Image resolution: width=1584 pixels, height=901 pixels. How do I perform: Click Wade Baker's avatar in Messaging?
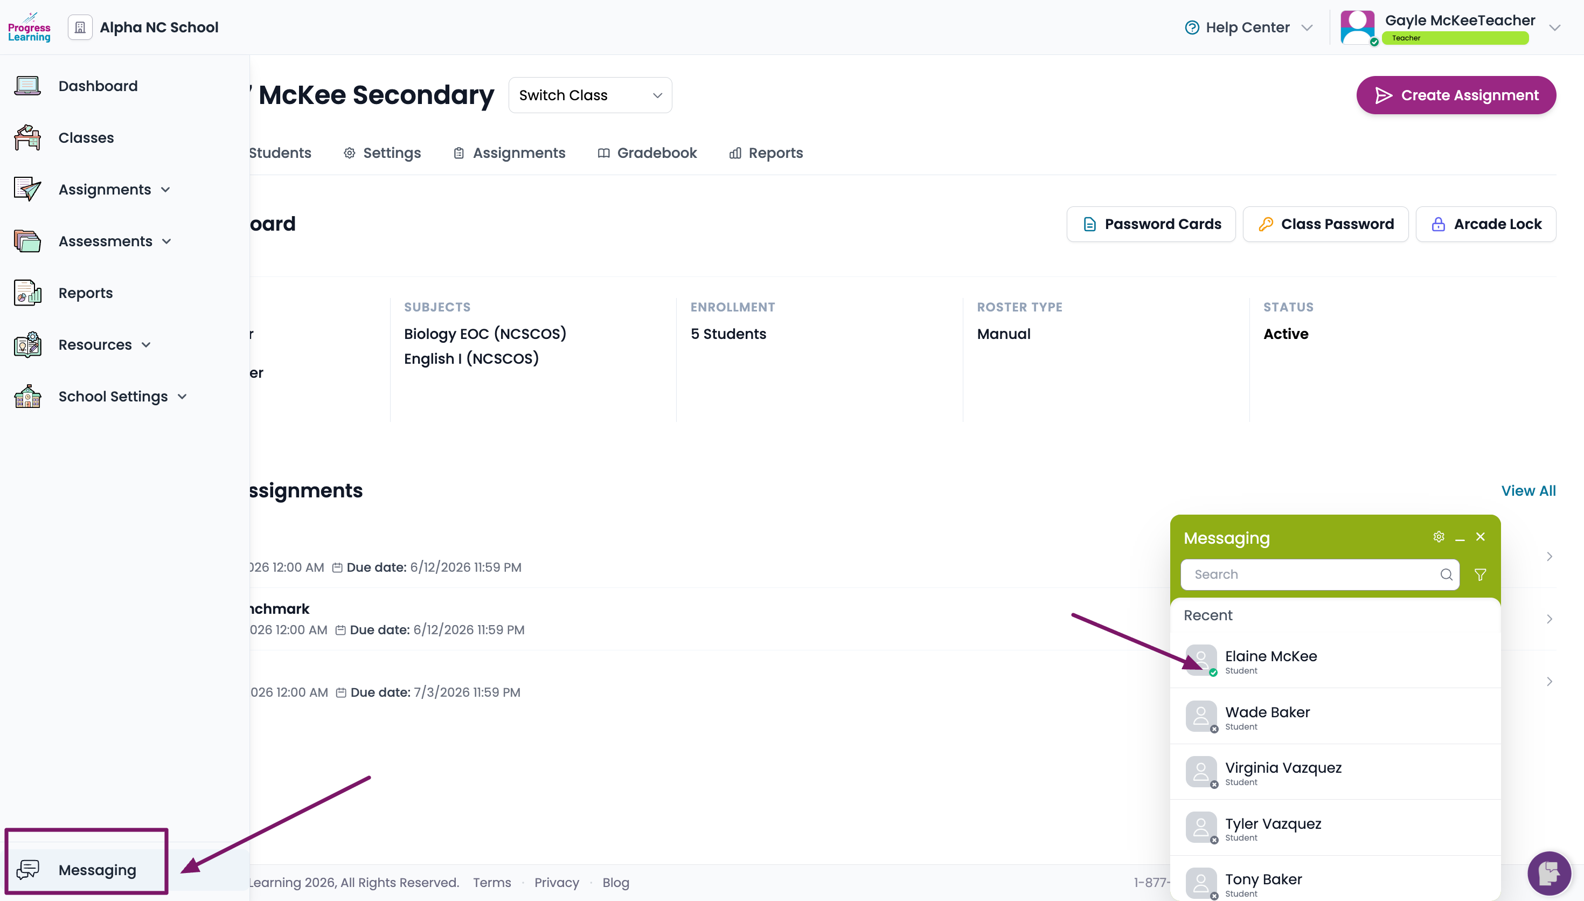1201,716
